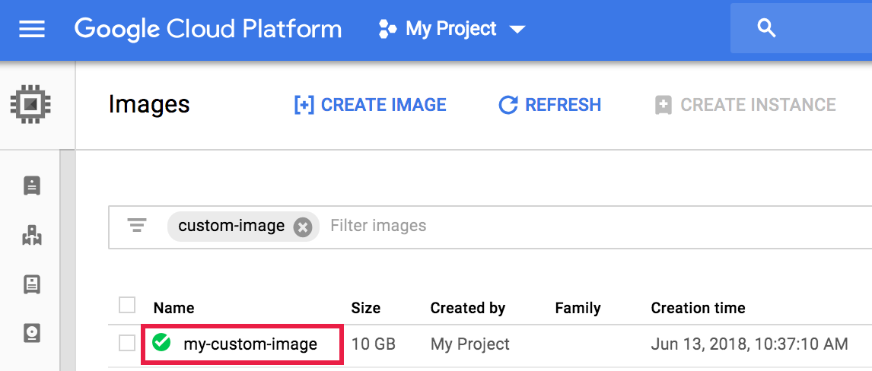
Task: Click the Compute Engine chip icon
Action: click(x=30, y=104)
